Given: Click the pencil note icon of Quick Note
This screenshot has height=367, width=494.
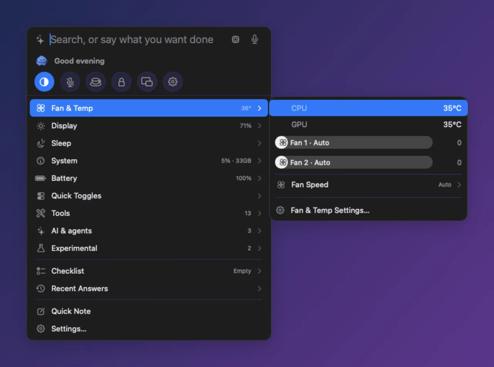Looking at the screenshot, I should coord(41,311).
